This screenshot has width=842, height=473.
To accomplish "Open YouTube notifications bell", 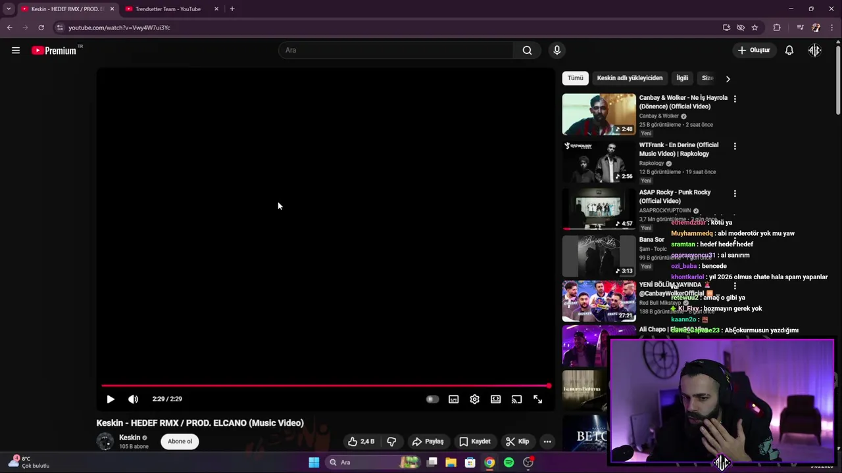I will (x=789, y=51).
